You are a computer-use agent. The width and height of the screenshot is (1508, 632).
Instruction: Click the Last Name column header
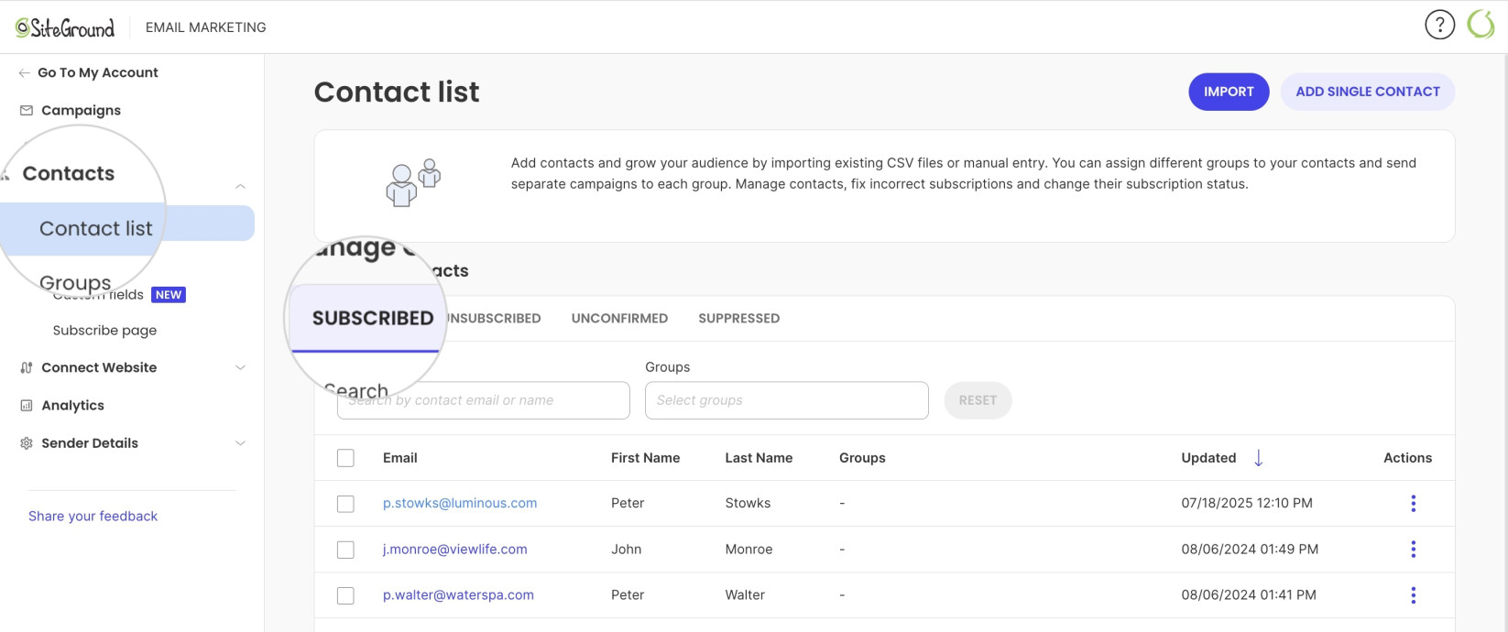(759, 458)
